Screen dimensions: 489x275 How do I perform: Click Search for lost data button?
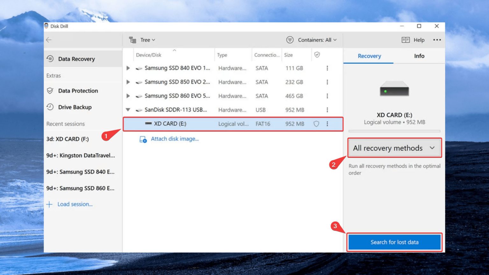tap(394, 242)
